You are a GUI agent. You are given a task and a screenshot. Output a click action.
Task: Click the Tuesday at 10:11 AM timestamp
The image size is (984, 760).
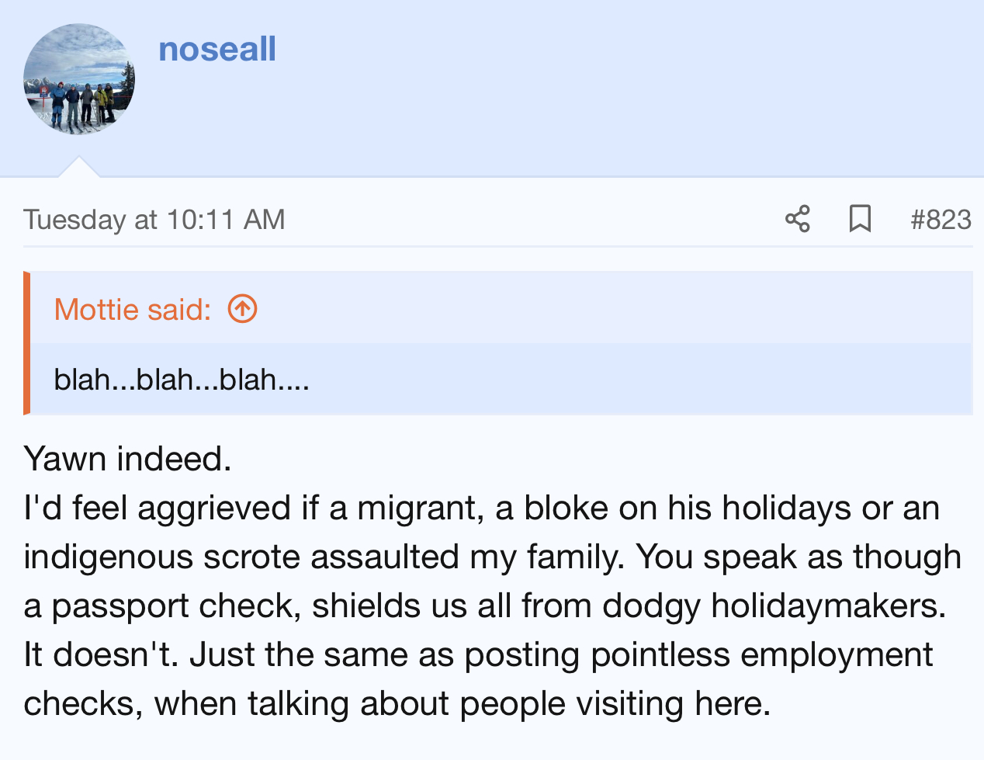pos(154,220)
